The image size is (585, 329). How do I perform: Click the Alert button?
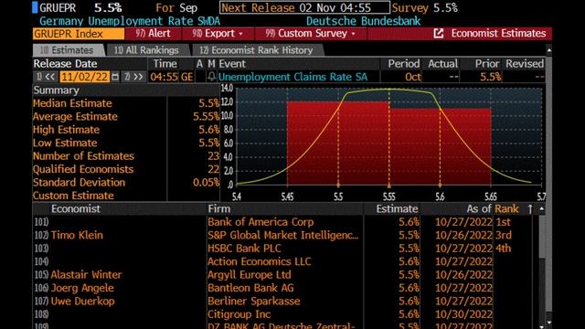[x=153, y=34]
